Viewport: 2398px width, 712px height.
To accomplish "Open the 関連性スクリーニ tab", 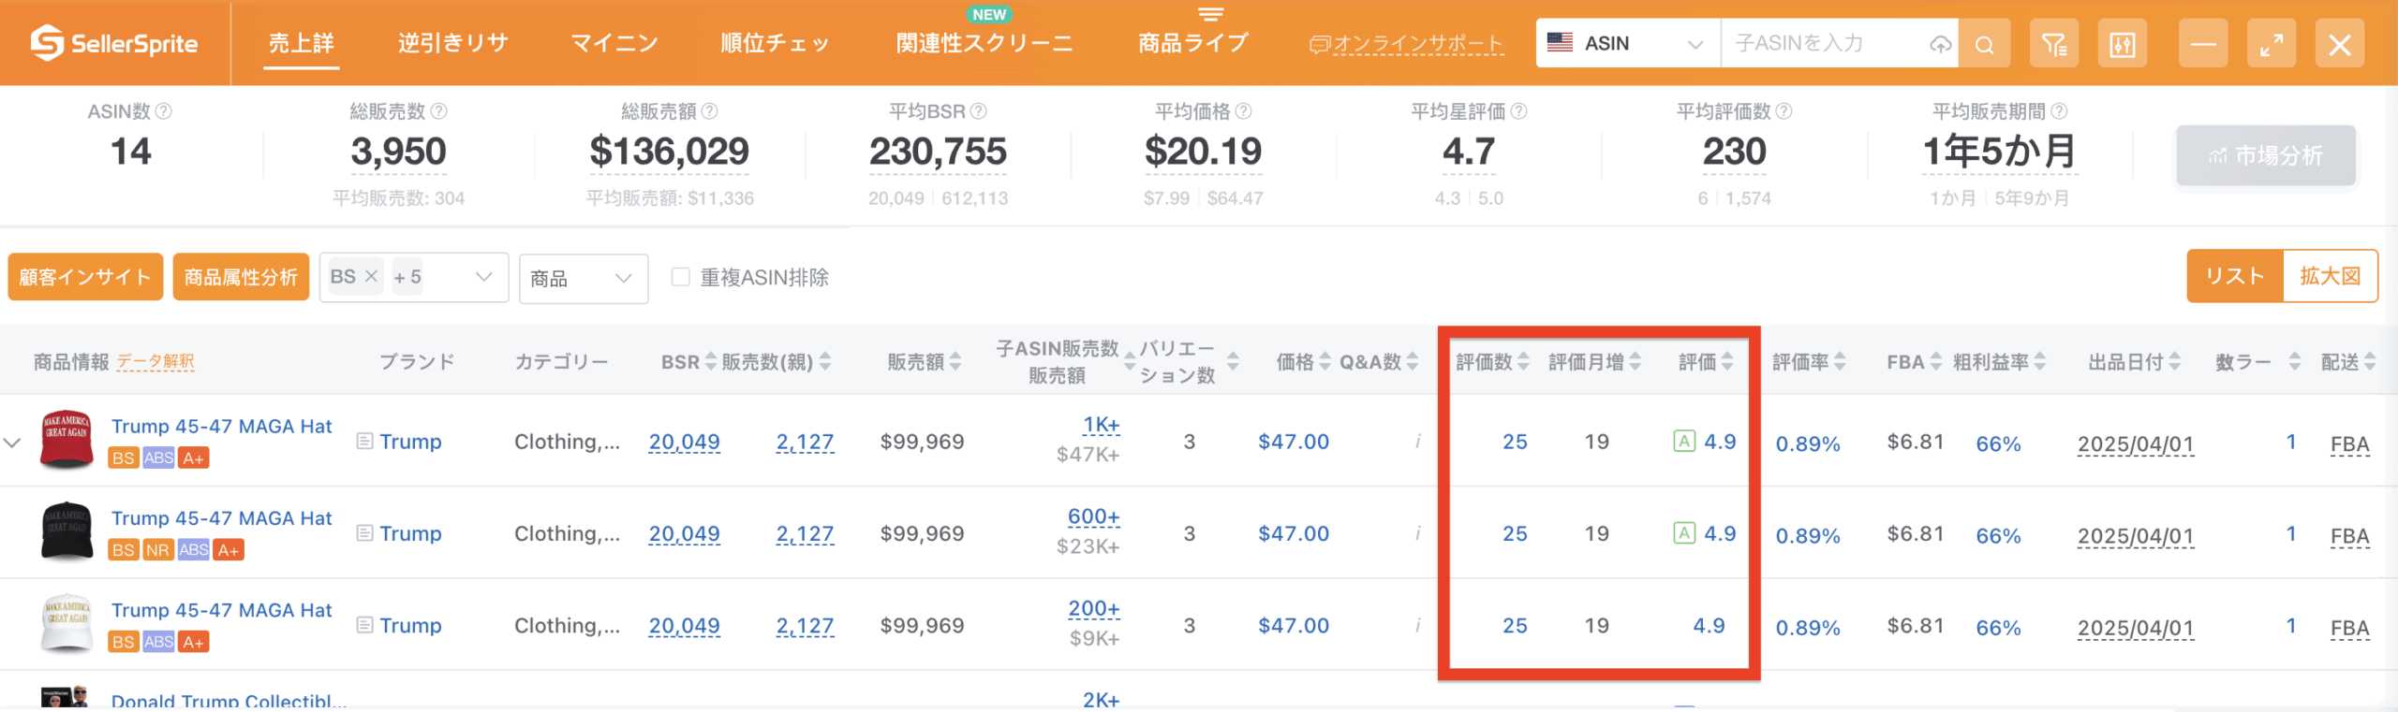I will pyautogui.click(x=984, y=43).
